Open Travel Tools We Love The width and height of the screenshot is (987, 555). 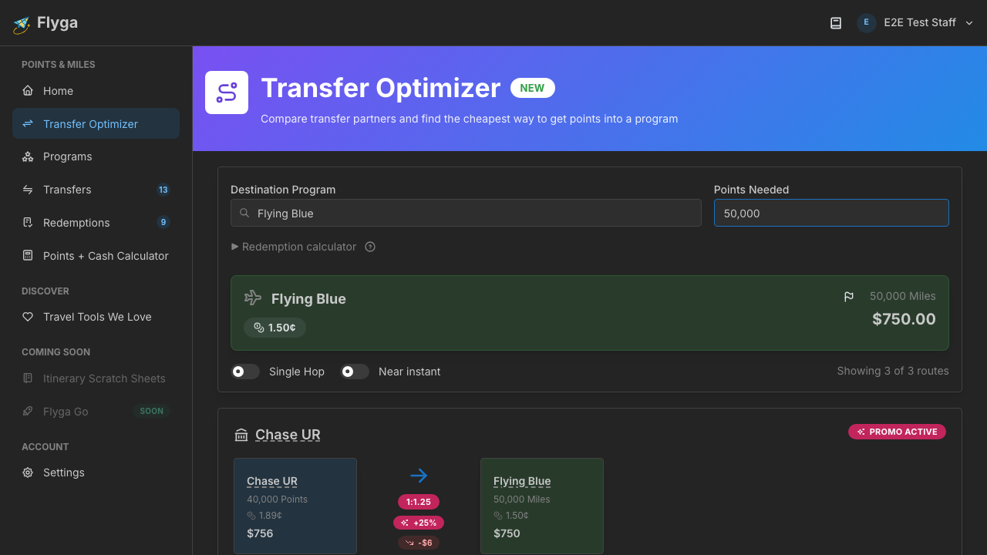(96, 317)
